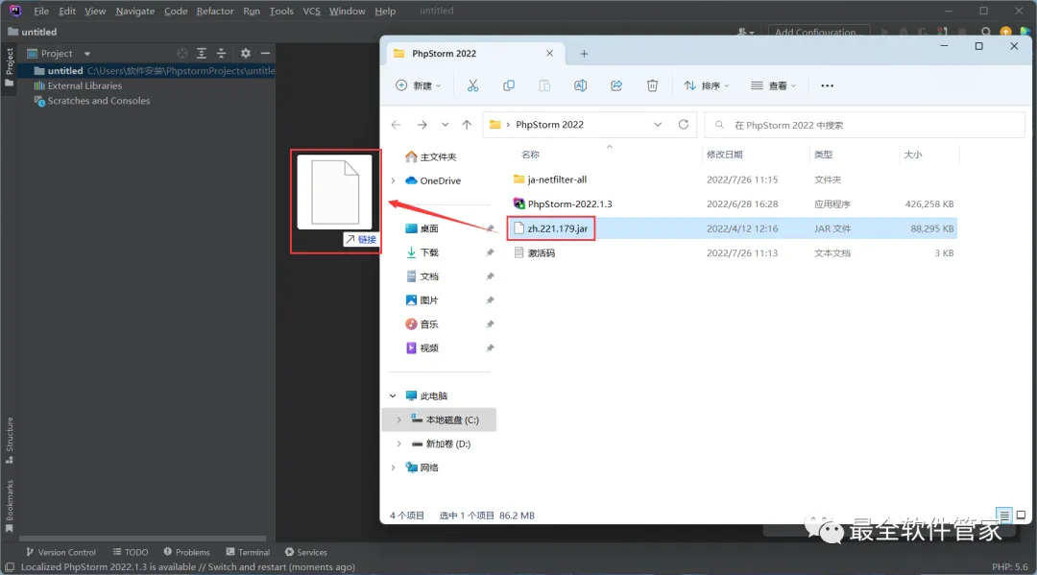Viewport: 1037px width, 575px height.
Task: Close the PhpStorm 2022 Explorer tab
Action: pos(549,54)
